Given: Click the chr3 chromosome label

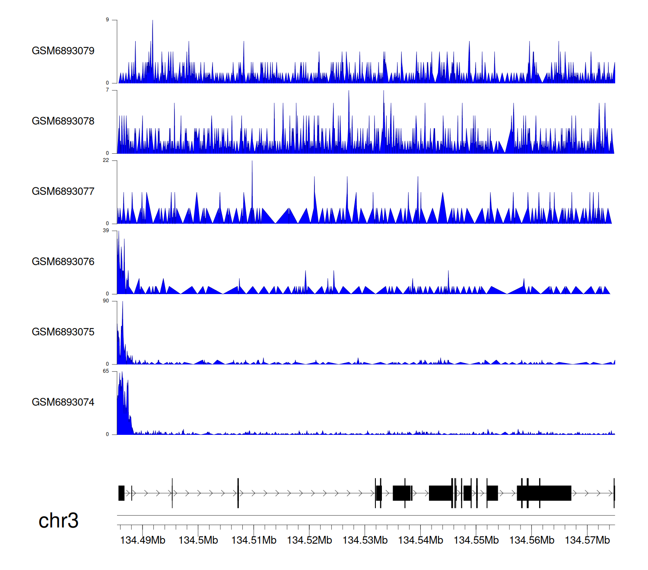Looking at the screenshot, I should tap(58, 521).
